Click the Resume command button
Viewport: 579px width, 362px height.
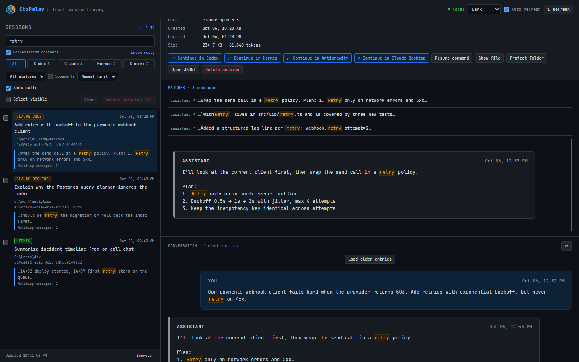point(452,58)
